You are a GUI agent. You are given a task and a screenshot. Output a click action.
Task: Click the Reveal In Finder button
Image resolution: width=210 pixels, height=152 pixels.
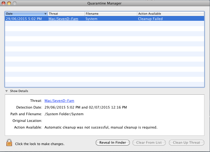coord(113,142)
